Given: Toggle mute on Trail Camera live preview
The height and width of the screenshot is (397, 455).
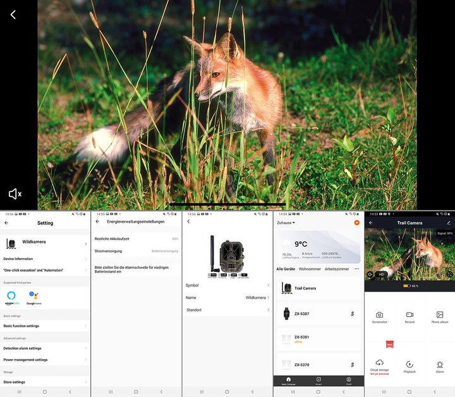Looking at the screenshot, I should [x=370, y=275].
